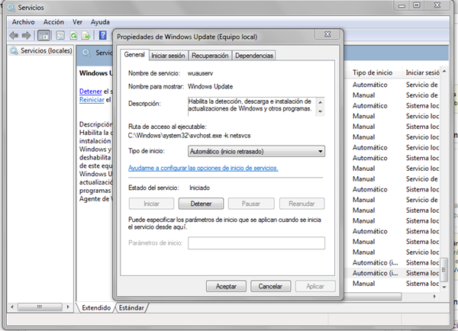Click the services list scrollbar up arrow

click(444, 72)
